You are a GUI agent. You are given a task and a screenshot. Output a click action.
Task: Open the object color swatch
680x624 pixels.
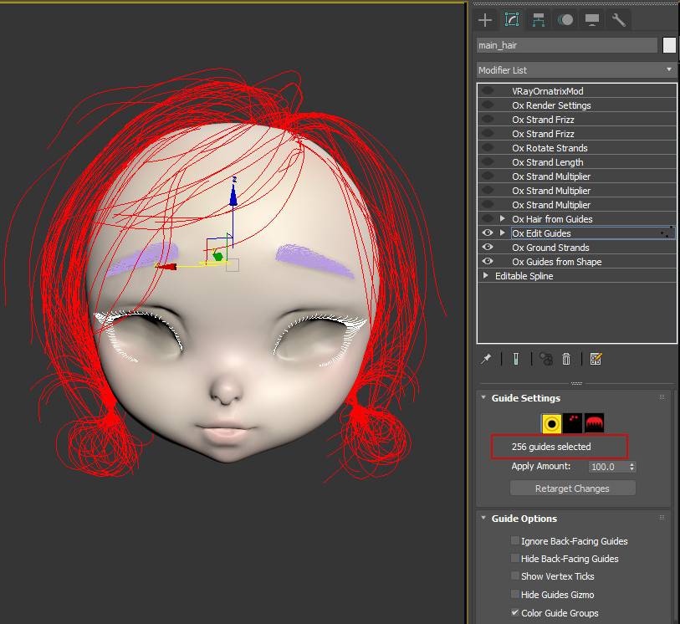(669, 45)
